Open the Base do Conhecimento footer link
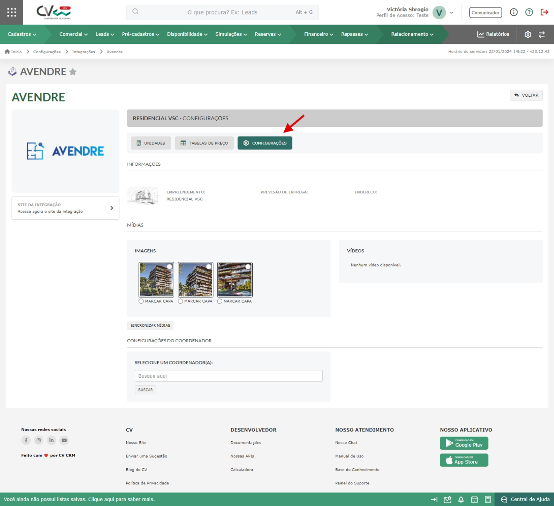This screenshot has width=554, height=506. tap(357, 470)
